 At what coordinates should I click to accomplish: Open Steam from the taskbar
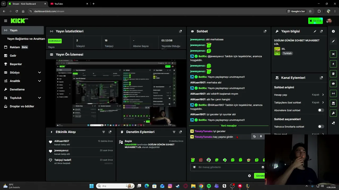pyautogui.click(x=177, y=186)
